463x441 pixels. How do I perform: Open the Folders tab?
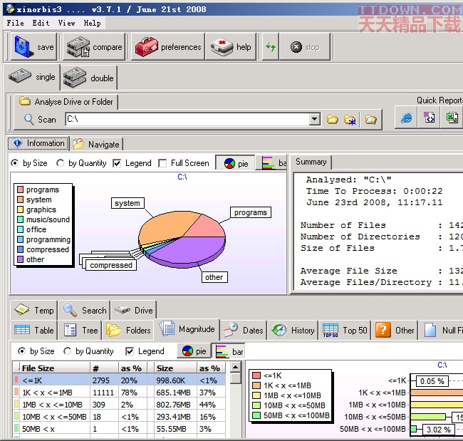click(128, 330)
